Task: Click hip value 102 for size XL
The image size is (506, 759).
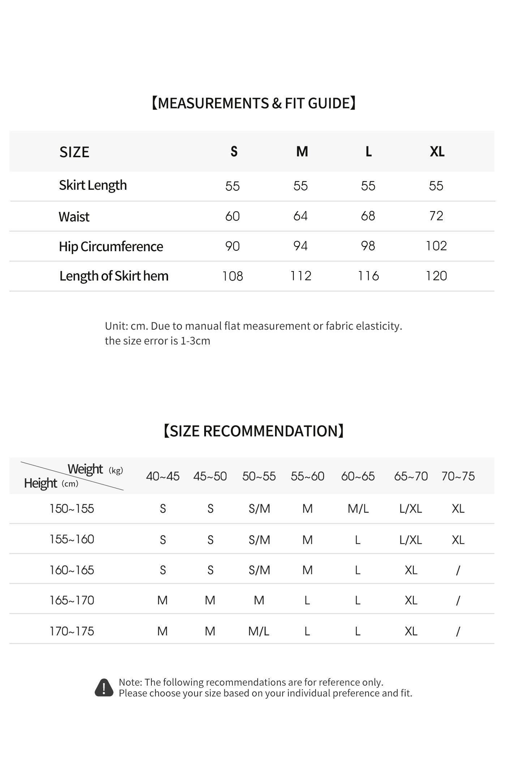Action: point(436,246)
